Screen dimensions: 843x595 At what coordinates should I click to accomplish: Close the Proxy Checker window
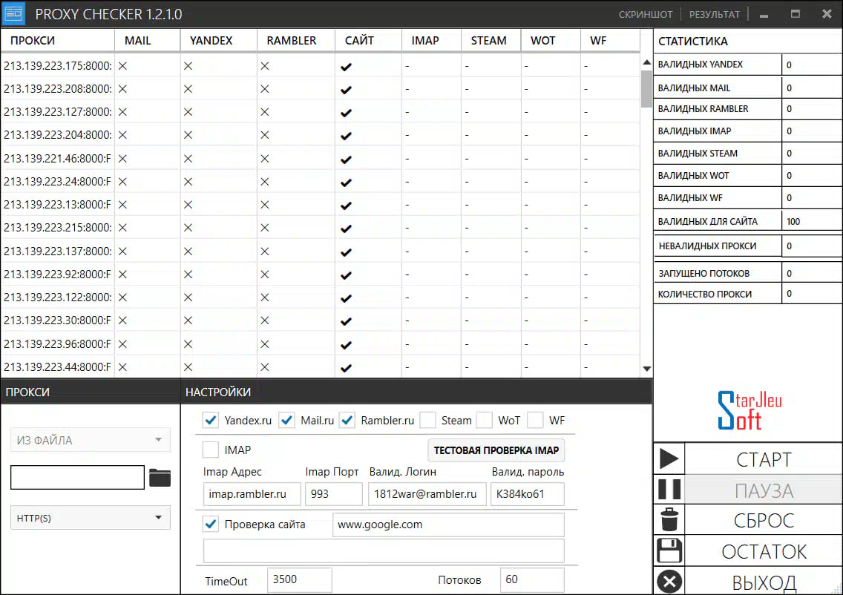pos(827,14)
